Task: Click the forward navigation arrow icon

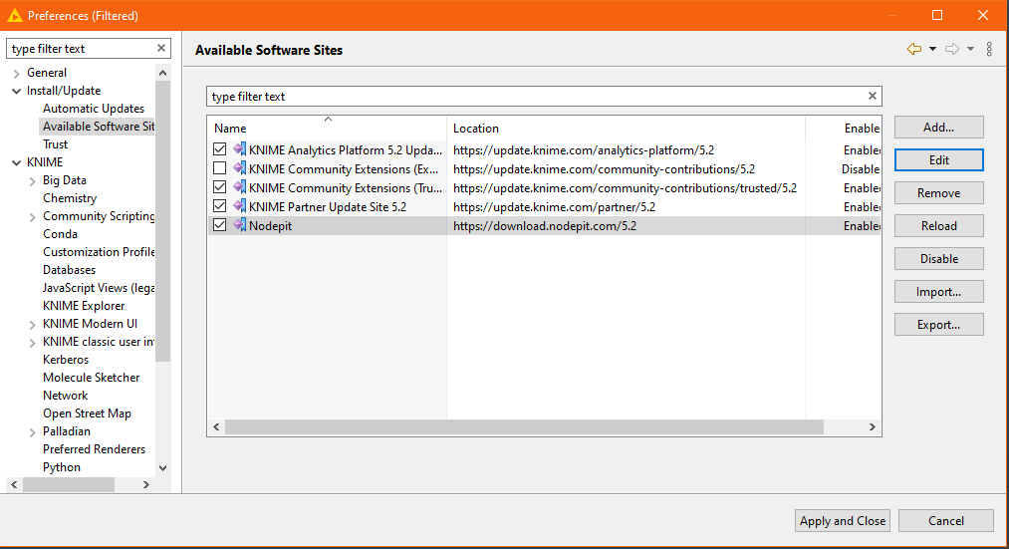Action: (952, 49)
